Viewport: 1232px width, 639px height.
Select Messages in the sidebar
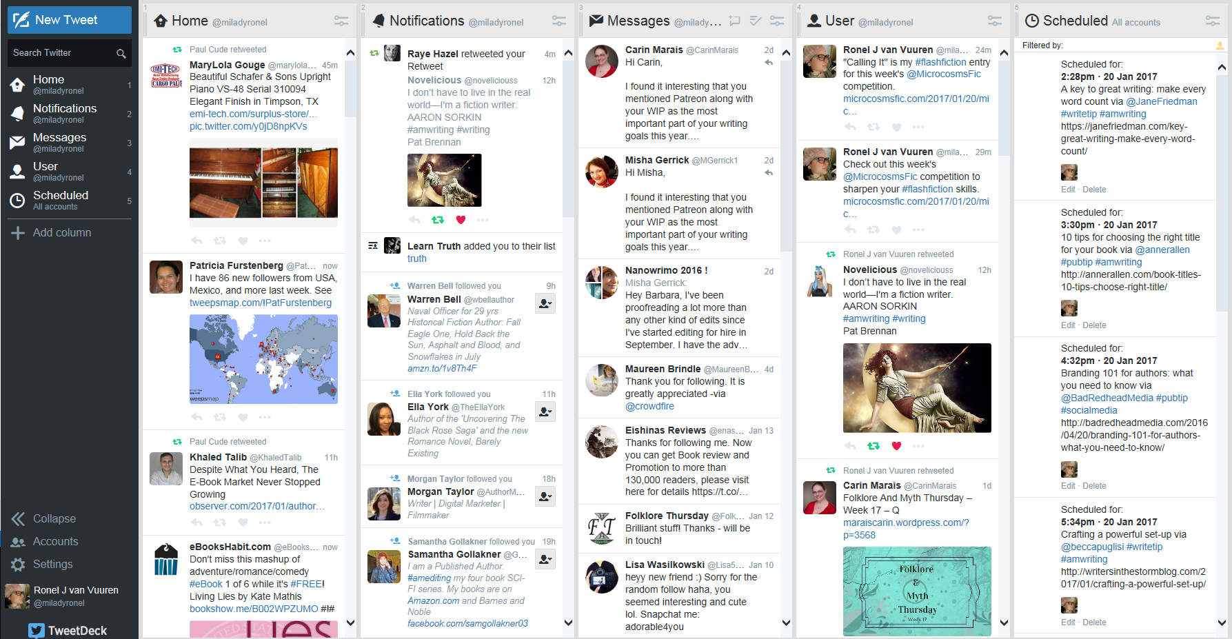pyautogui.click(x=70, y=143)
